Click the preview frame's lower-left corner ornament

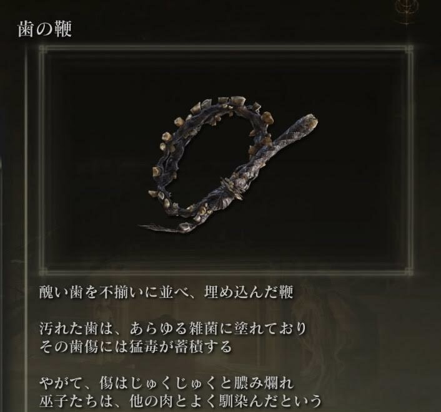[x=43, y=271]
